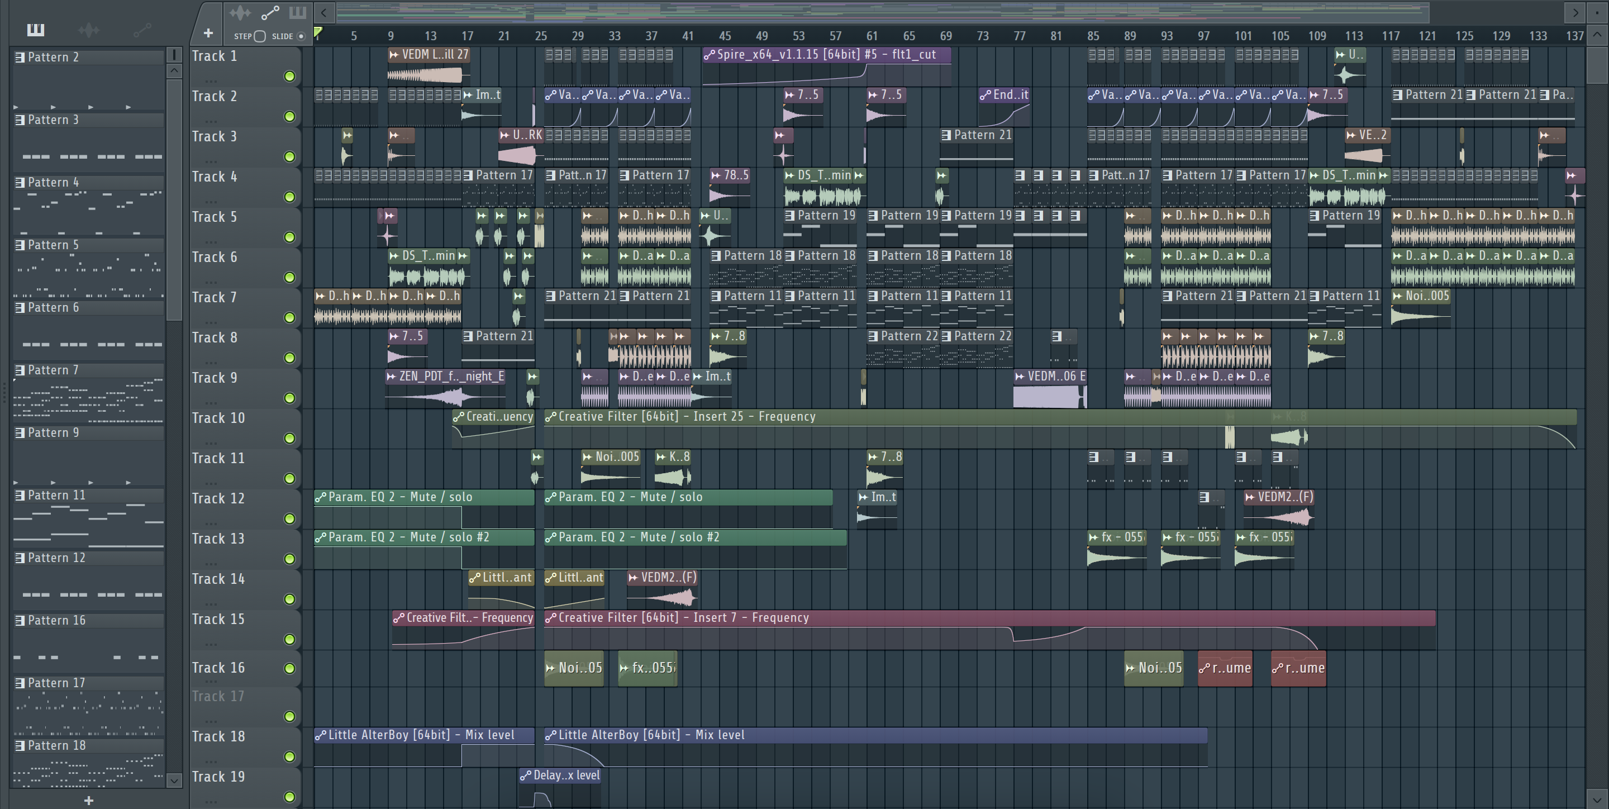Click the green playhead marker at bar 1
Screen dimensions: 1609x809
coord(318,32)
